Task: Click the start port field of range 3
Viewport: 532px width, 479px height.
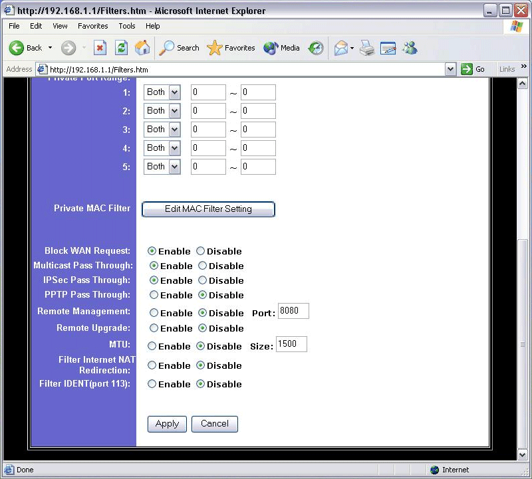Action: (x=208, y=130)
